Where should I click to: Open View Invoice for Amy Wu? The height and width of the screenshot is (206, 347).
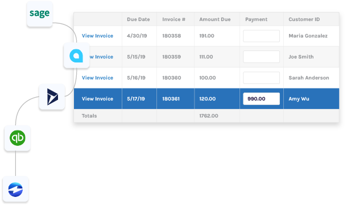(97, 99)
